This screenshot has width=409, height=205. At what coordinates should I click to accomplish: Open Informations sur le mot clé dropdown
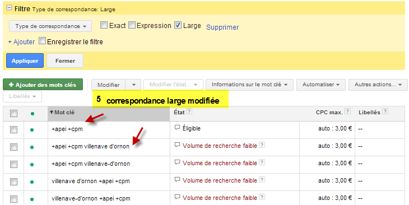pos(249,85)
